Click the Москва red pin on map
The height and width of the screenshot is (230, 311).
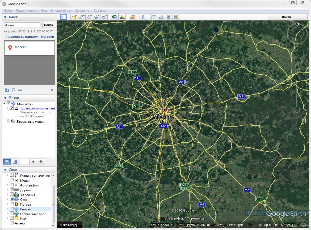click(x=165, y=111)
